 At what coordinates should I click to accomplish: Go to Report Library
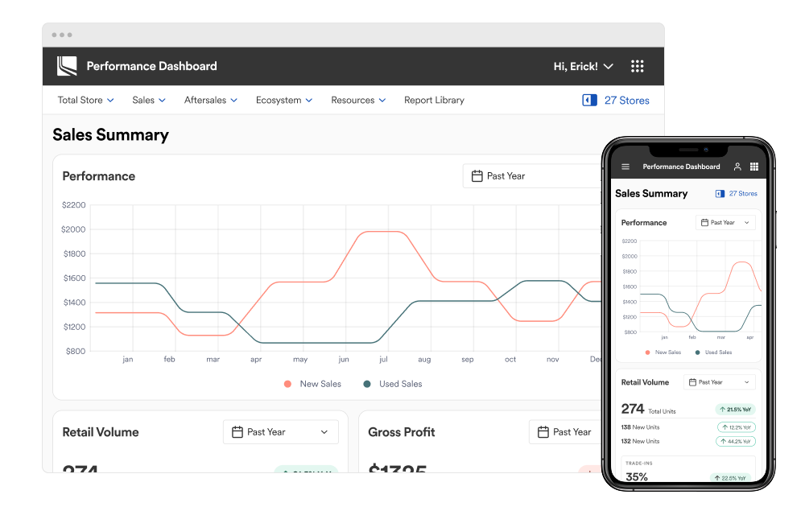[434, 101]
